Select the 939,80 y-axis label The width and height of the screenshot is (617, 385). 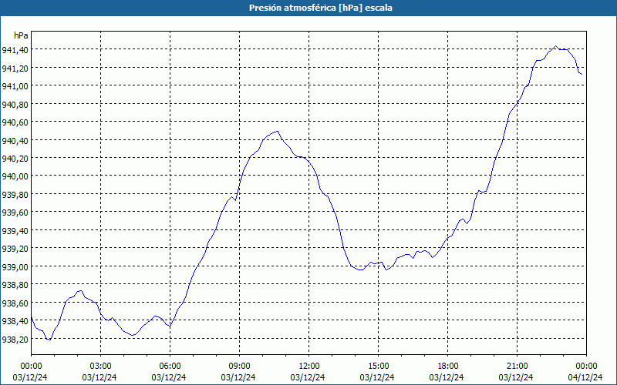15,195
